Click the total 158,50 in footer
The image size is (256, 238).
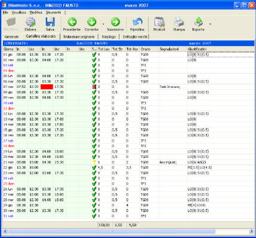(104, 225)
